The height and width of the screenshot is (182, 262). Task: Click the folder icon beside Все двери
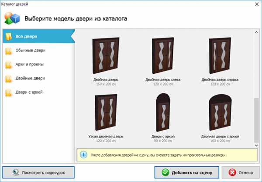pyautogui.click(x=9, y=37)
